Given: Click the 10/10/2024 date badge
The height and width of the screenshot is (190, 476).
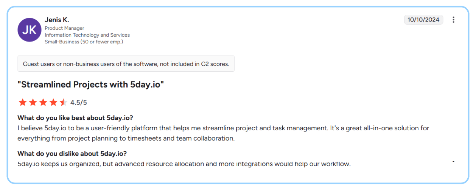Looking at the screenshot, I should tap(423, 20).
